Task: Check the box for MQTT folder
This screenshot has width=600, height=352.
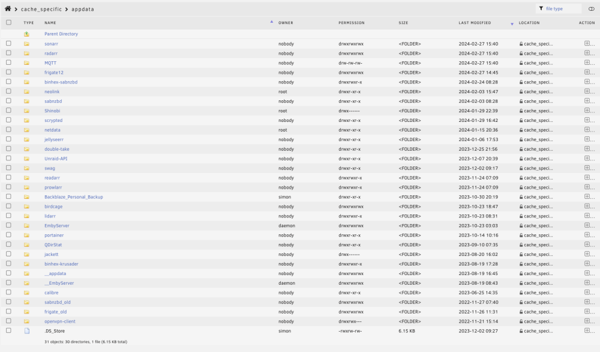Action: coord(8,62)
